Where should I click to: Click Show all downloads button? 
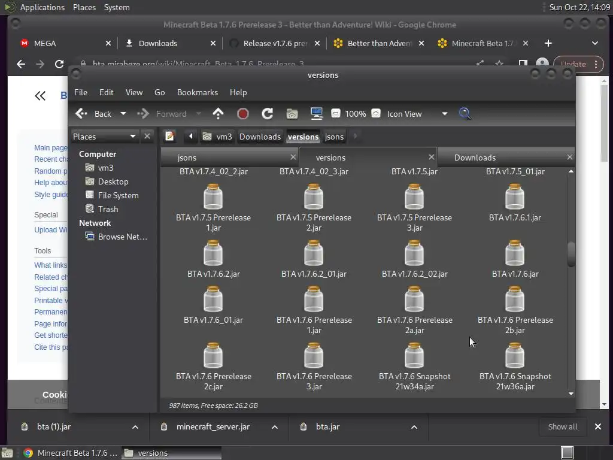[x=563, y=426]
